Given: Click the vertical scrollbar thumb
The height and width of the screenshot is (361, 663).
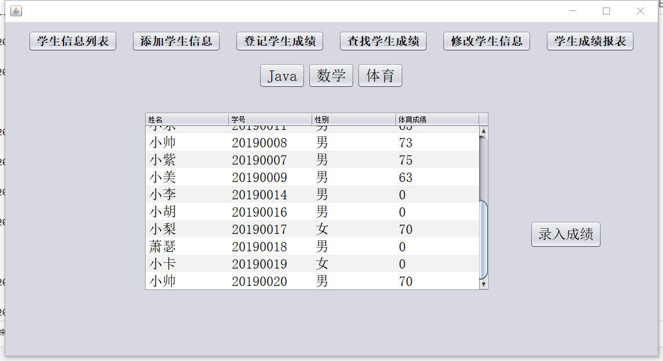Looking at the screenshot, I should pyautogui.click(x=483, y=240).
